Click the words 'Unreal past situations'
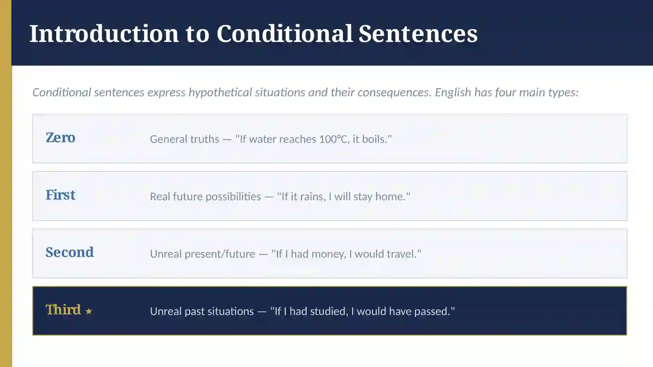Screen dimensions: 653x367 tap(202, 312)
